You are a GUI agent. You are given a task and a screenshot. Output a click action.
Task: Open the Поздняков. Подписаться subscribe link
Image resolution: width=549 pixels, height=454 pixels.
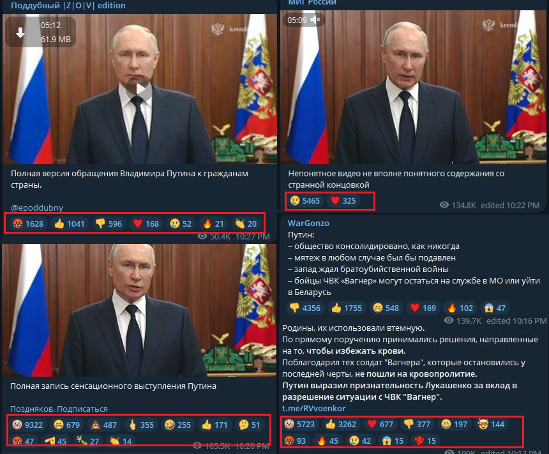(x=59, y=409)
